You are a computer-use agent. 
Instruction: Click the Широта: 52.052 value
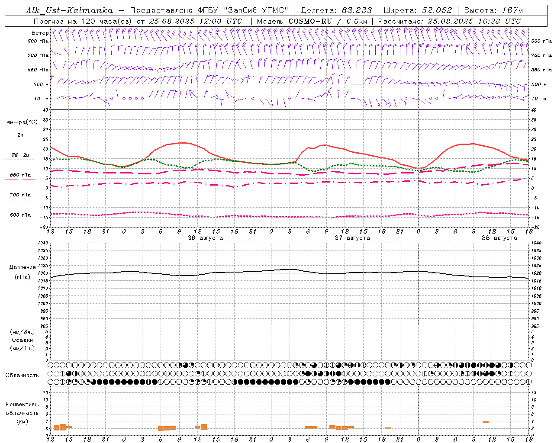(418, 10)
